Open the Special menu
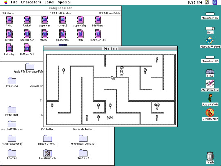The width and height of the screenshot is (221, 166). pyautogui.click(x=64, y=2)
